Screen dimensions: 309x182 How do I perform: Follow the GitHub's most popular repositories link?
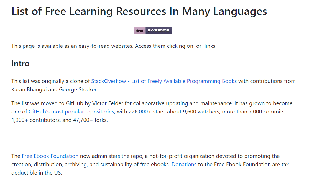71,112
